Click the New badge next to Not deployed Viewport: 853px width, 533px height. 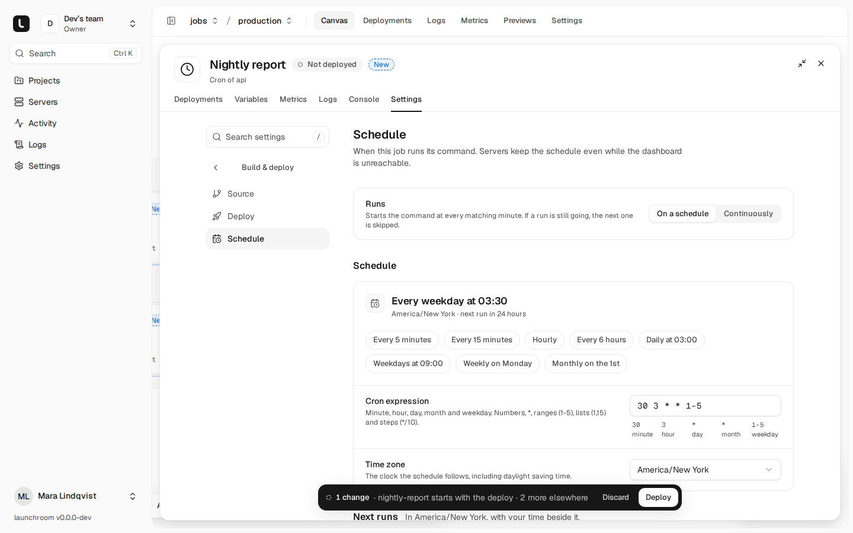point(381,65)
